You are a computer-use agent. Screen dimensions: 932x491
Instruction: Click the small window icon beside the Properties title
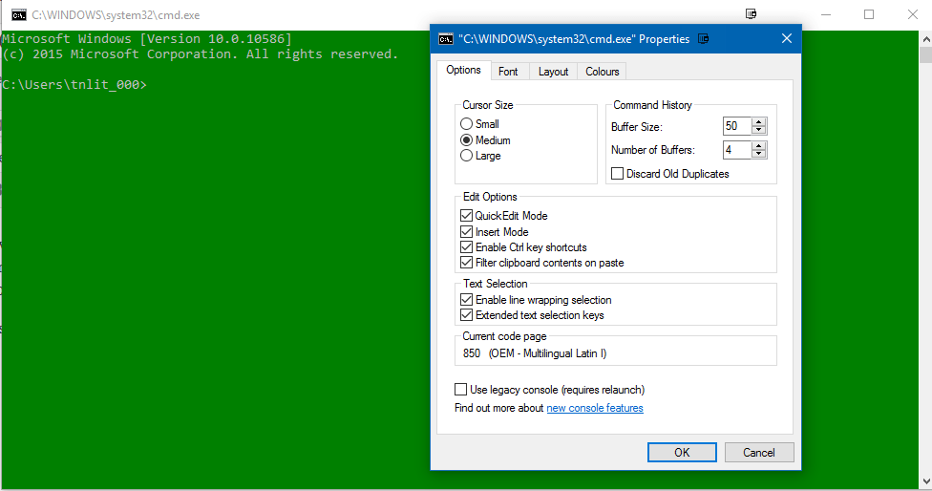pos(703,38)
